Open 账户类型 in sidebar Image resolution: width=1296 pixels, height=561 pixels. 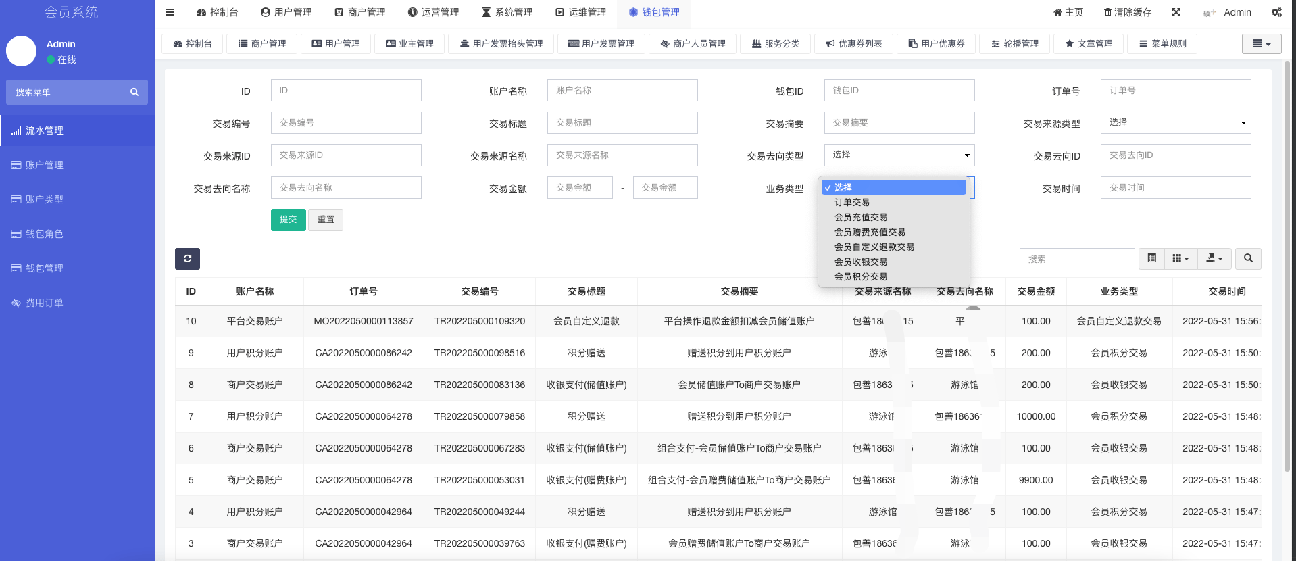coord(78,199)
